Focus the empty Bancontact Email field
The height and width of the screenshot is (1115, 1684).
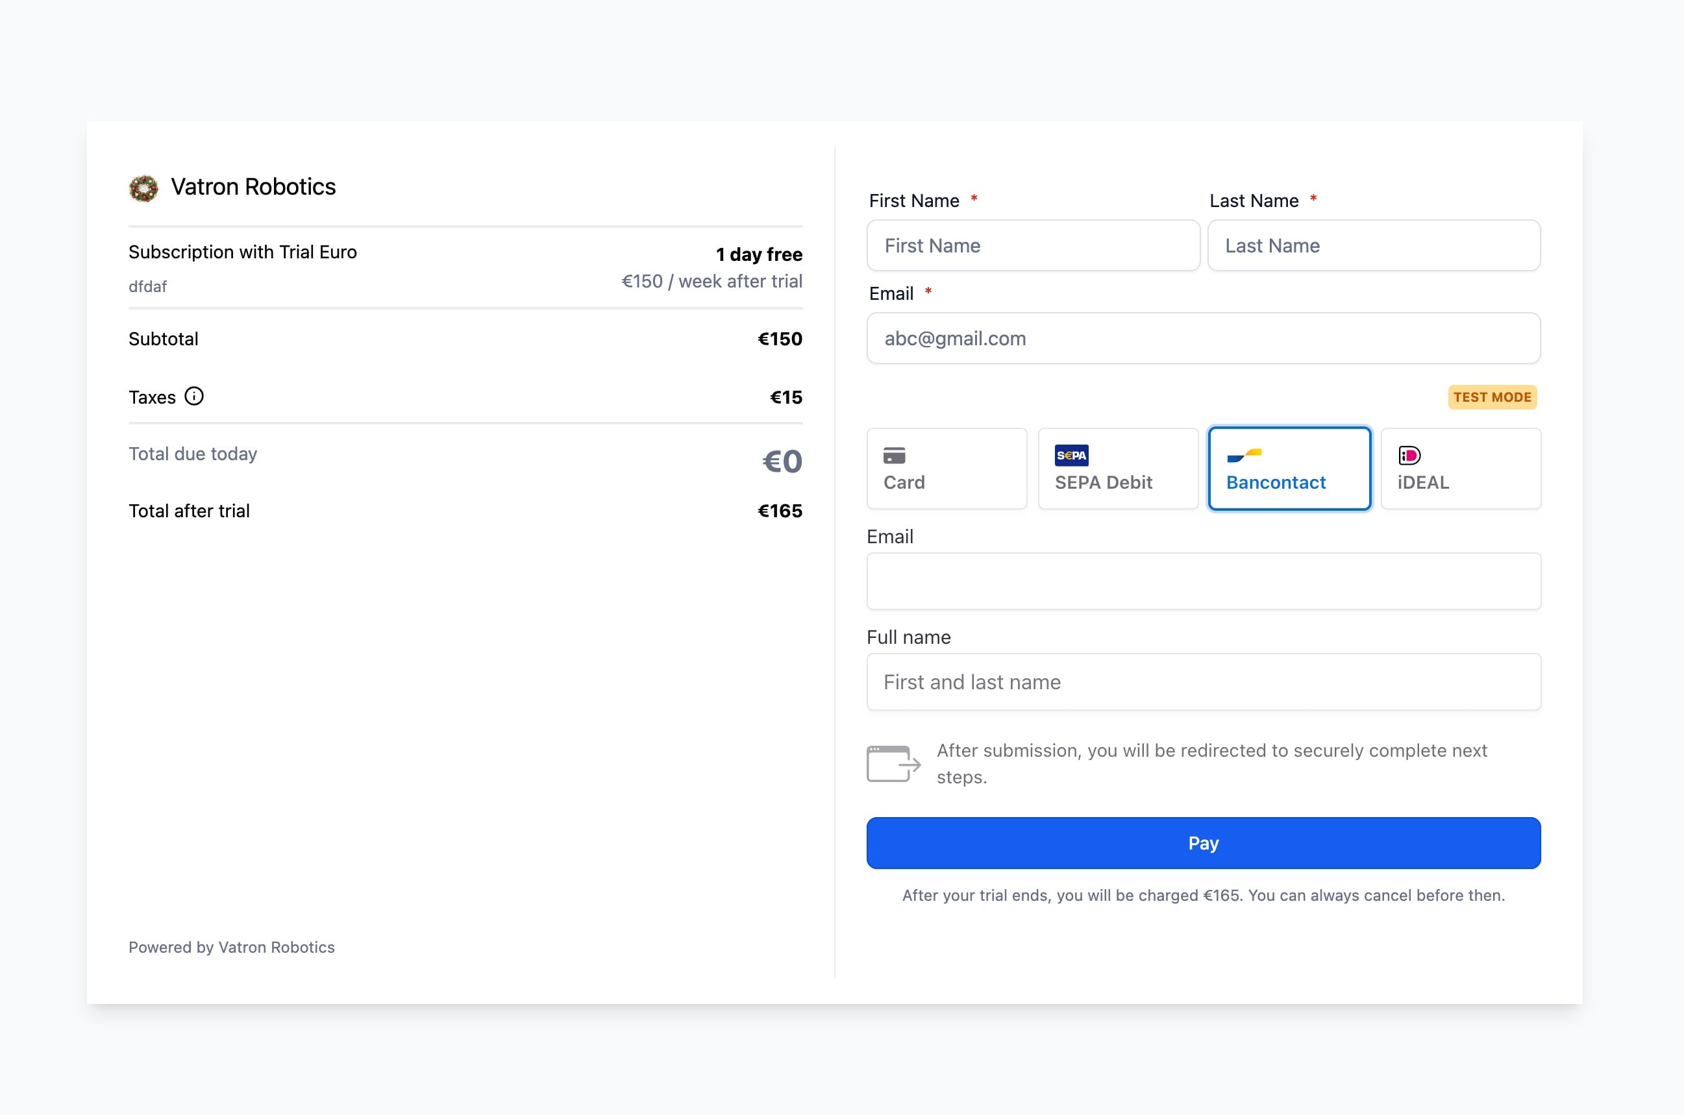1203,582
